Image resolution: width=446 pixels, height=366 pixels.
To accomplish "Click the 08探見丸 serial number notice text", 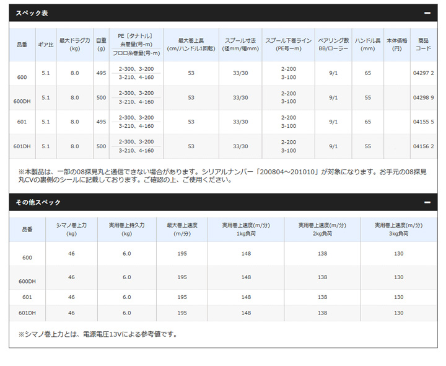I will 222,175.
